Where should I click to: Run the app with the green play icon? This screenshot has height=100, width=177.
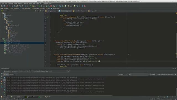[39, 6]
